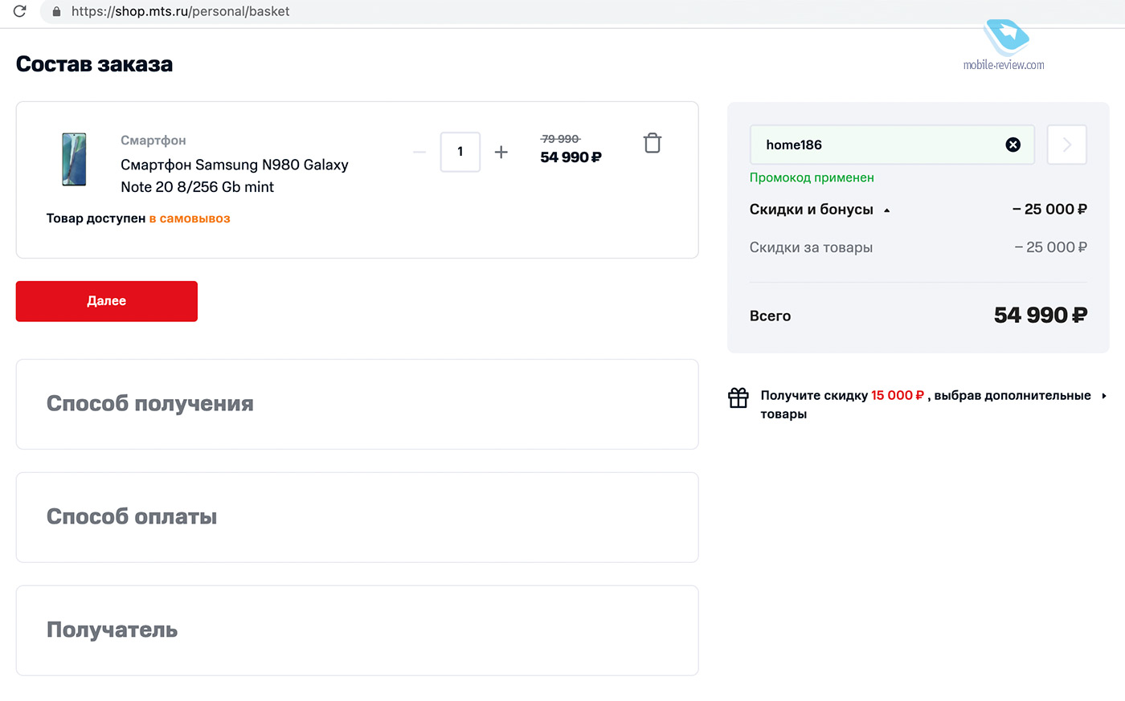Click the Смартфон category label above the product
The height and width of the screenshot is (701, 1125).
click(x=153, y=141)
